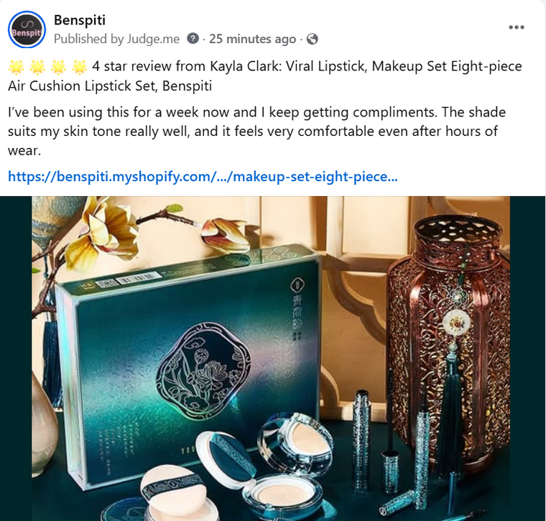
Task: Open the teal makeup gift box photo
Action: (271, 359)
